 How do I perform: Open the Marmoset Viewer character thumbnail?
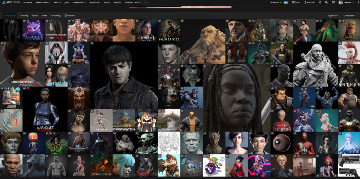[45, 109]
